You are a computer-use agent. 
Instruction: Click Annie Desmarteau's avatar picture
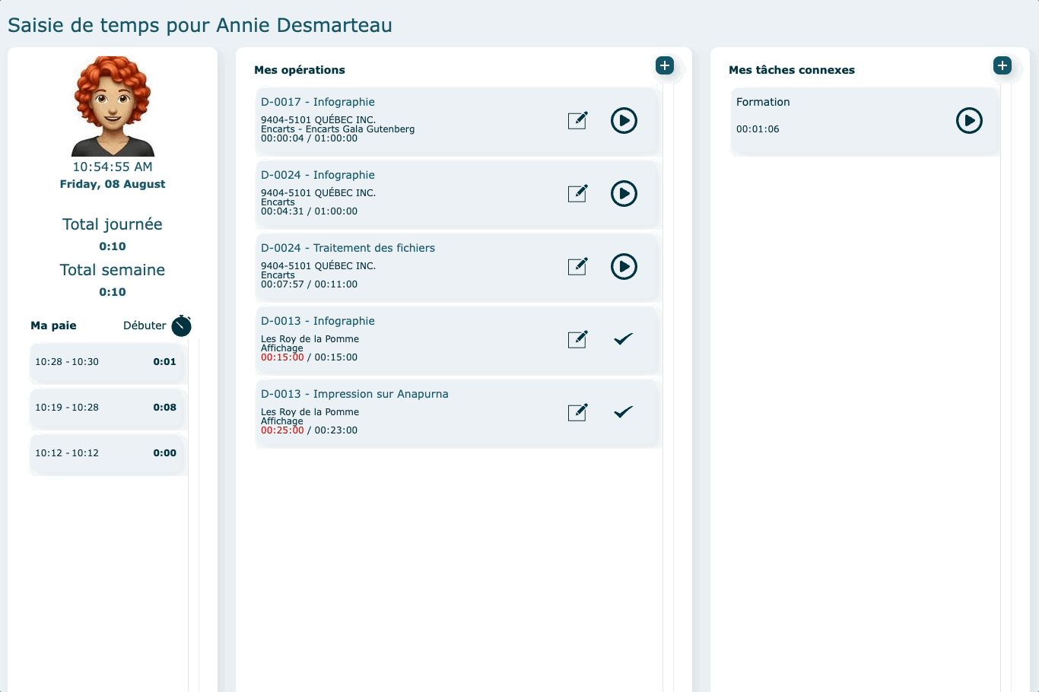coord(113,106)
